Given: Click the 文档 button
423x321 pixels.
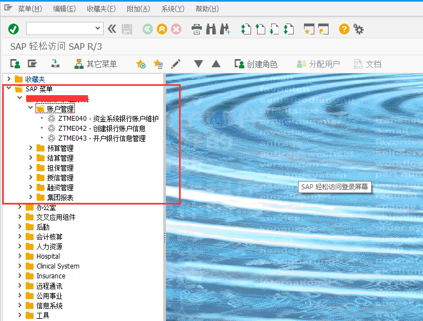Looking at the screenshot, I should 367,64.
